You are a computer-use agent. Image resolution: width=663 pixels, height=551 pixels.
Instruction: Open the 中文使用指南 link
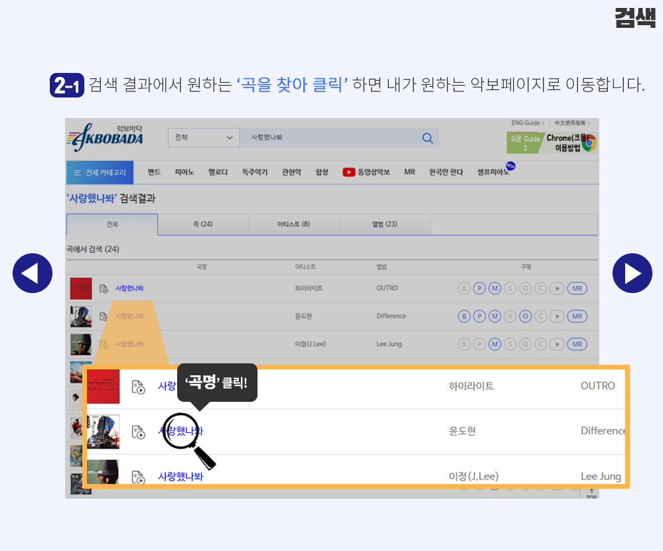coord(572,123)
